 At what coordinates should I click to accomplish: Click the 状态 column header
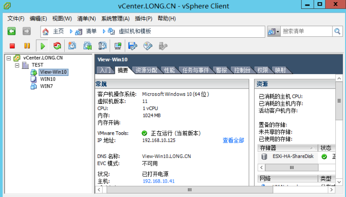[x=326, y=148]
